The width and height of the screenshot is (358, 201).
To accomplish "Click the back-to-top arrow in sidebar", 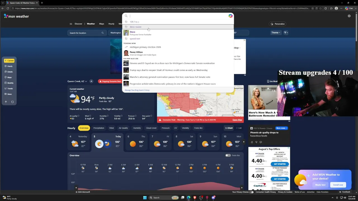I will (6, 102).
